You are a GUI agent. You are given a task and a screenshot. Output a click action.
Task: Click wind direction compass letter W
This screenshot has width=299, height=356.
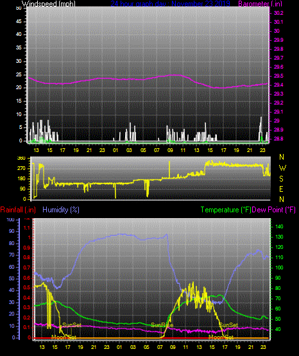click(282, 168)
